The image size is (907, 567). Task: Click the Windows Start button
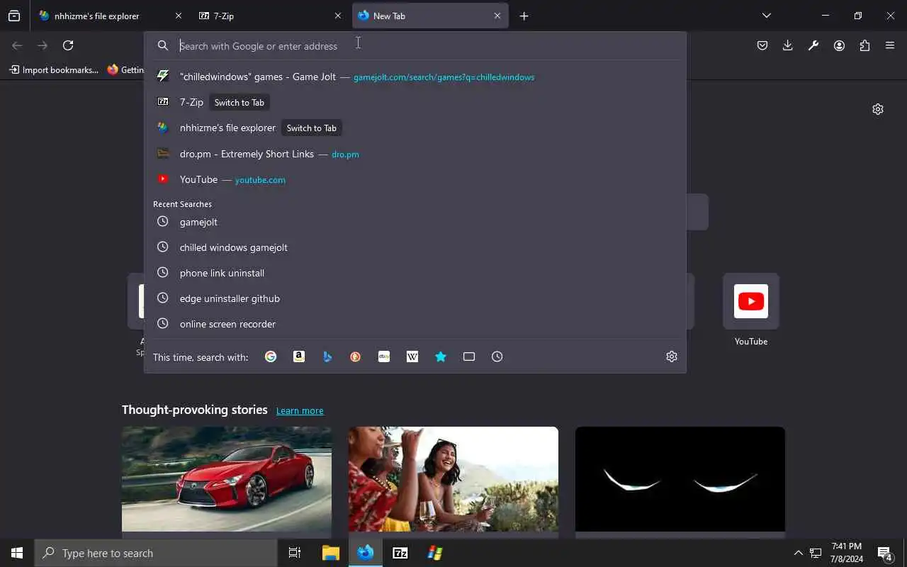click(17, 553)
